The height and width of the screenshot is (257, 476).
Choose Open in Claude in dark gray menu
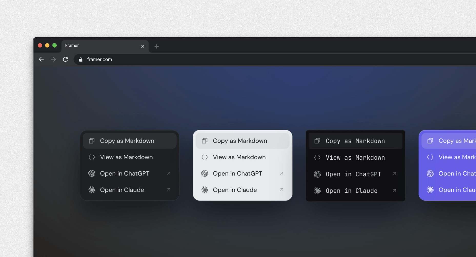[x=130, y=190]
